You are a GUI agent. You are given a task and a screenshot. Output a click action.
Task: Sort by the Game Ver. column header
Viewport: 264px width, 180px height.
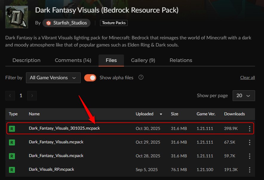[206, 114]
